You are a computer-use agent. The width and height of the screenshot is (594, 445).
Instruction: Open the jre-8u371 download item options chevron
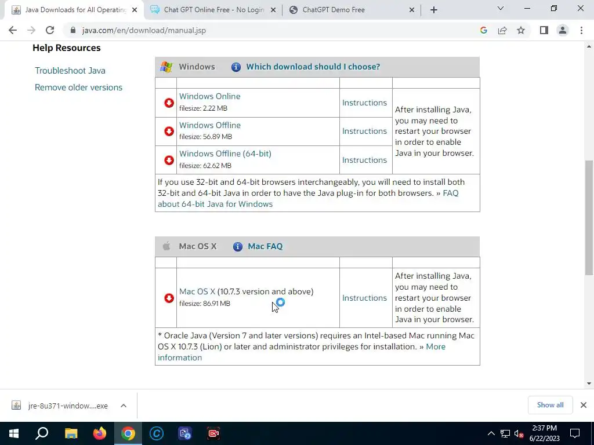point(124,406)
